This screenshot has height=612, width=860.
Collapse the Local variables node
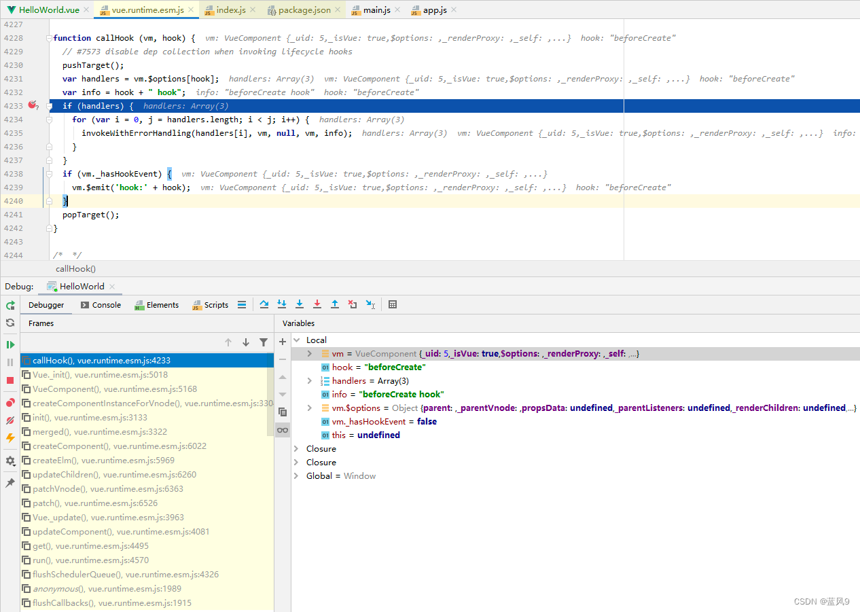(295, 340)
